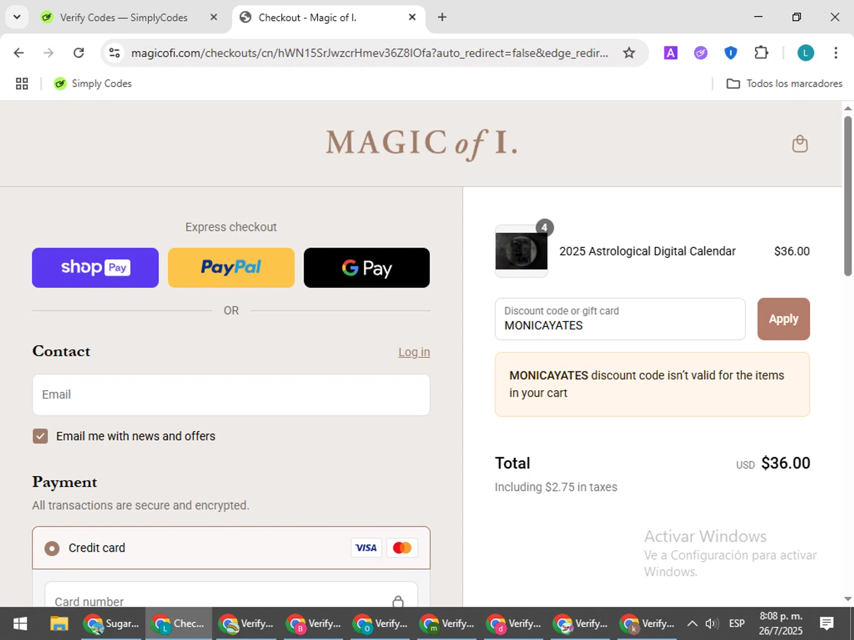Pay with the Shop Pay button
854x640 pixels.
click(95, 267)
